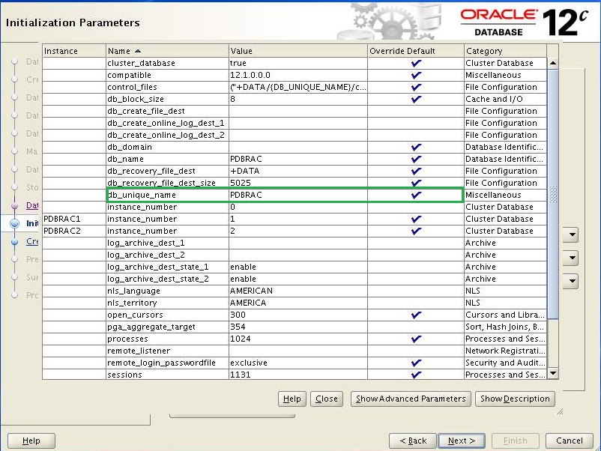Open the third dropdown arrow behind dialog

point(572,281)
